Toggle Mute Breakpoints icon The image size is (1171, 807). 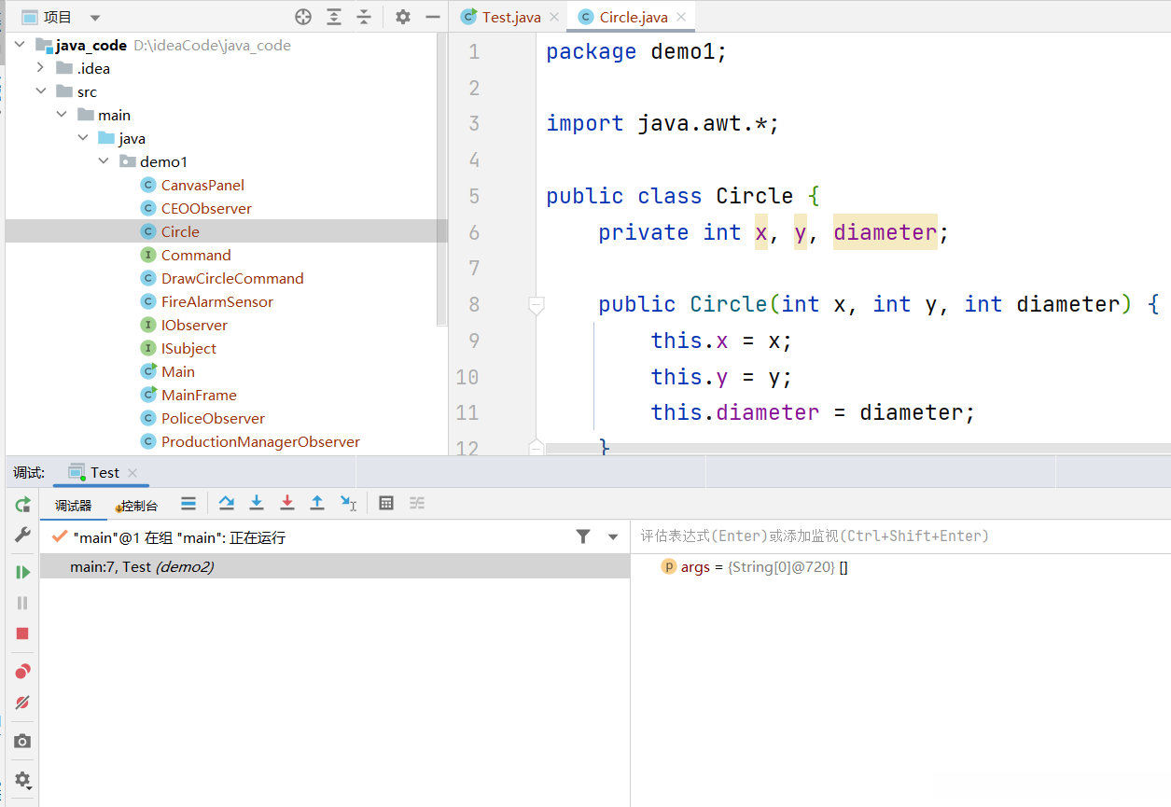click(x=22, y=703)
